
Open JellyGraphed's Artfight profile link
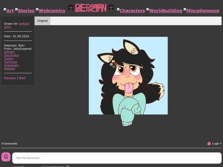[9, 52]
